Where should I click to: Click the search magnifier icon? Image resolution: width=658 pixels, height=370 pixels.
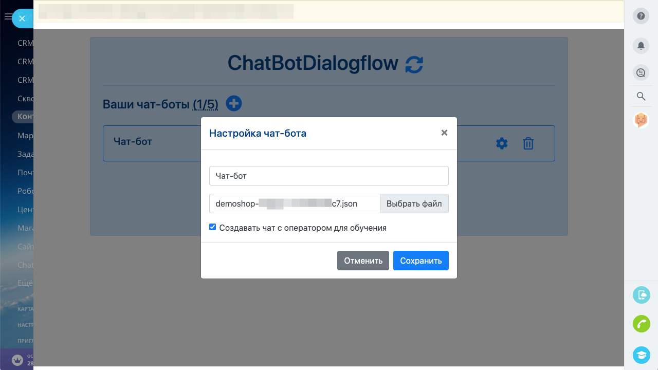coord(641,96)
